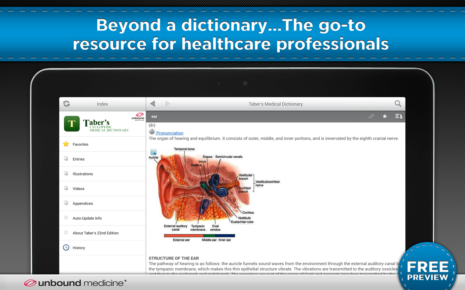Open the Pronunciation link
This screenshot has height=290, width=465.
[x=169, y=133]
